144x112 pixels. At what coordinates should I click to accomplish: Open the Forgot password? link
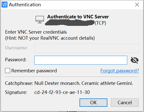[x=120, y=71]
